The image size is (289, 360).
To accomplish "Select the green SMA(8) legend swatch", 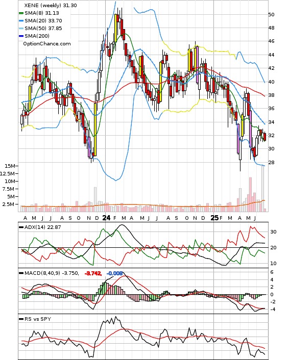I will point(21,13).
